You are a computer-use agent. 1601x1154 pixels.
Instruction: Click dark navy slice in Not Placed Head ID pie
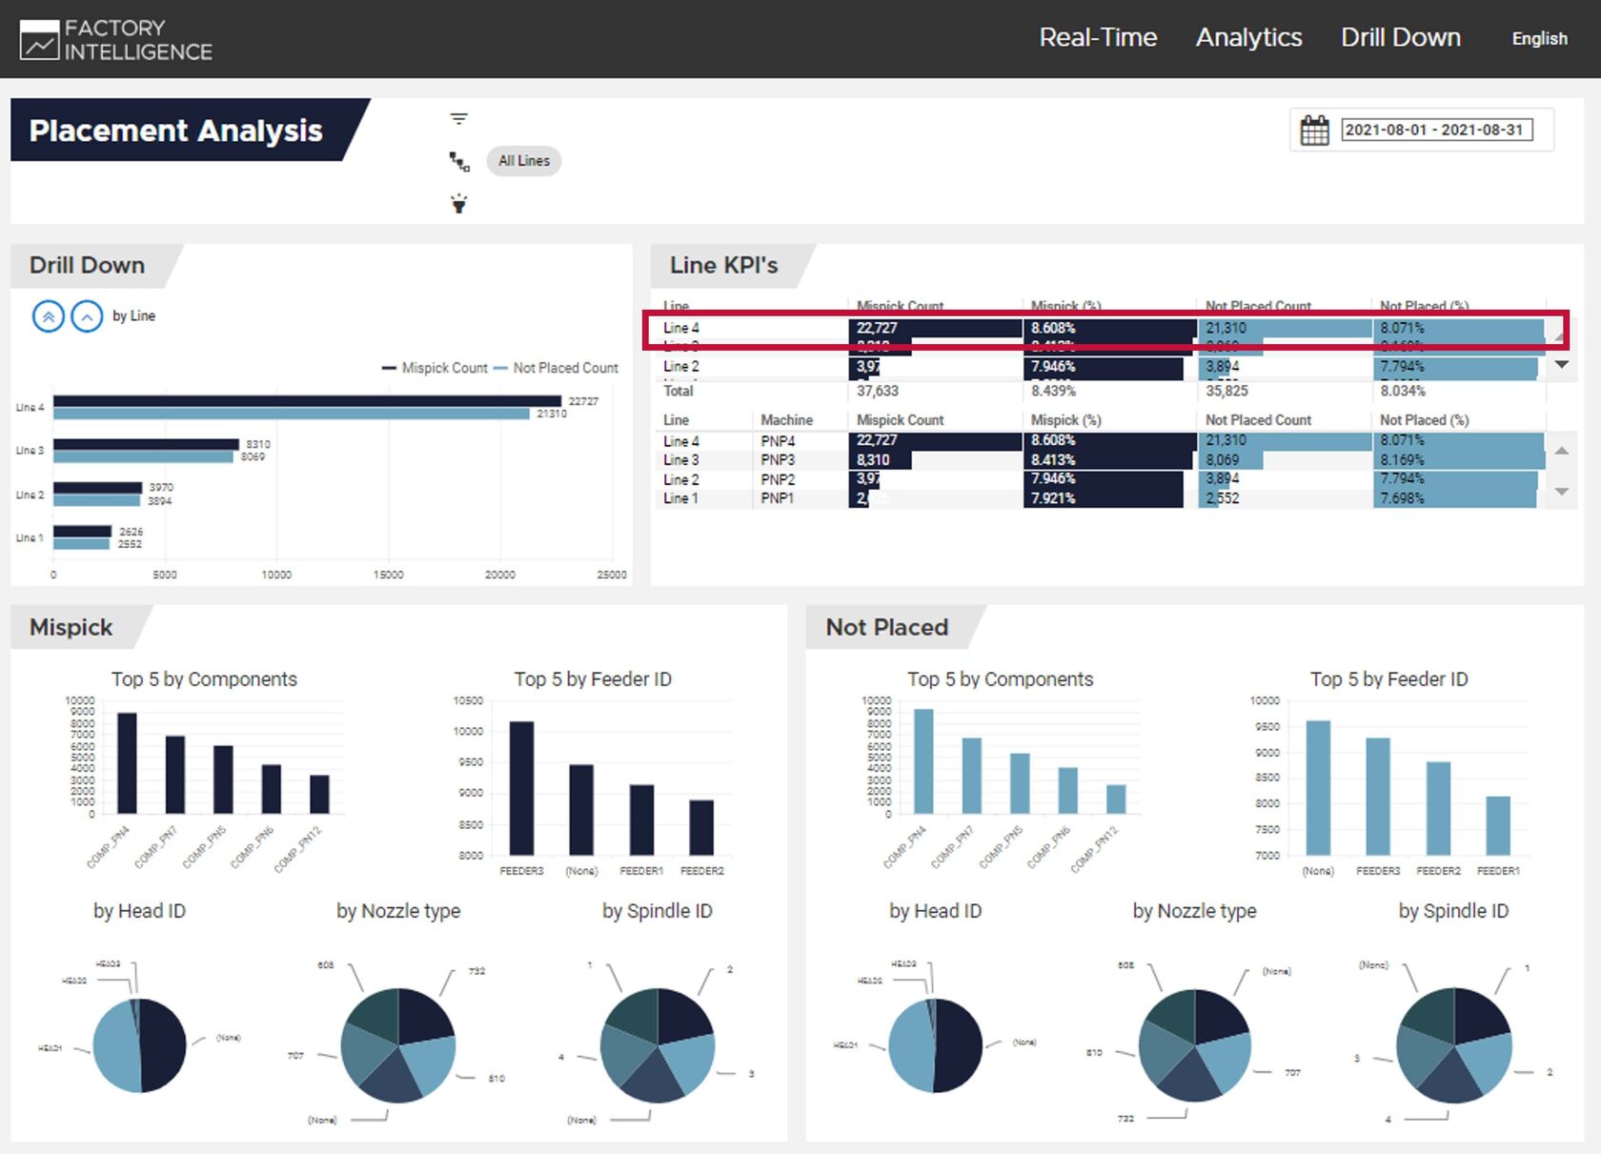(x=959, y=1046)
